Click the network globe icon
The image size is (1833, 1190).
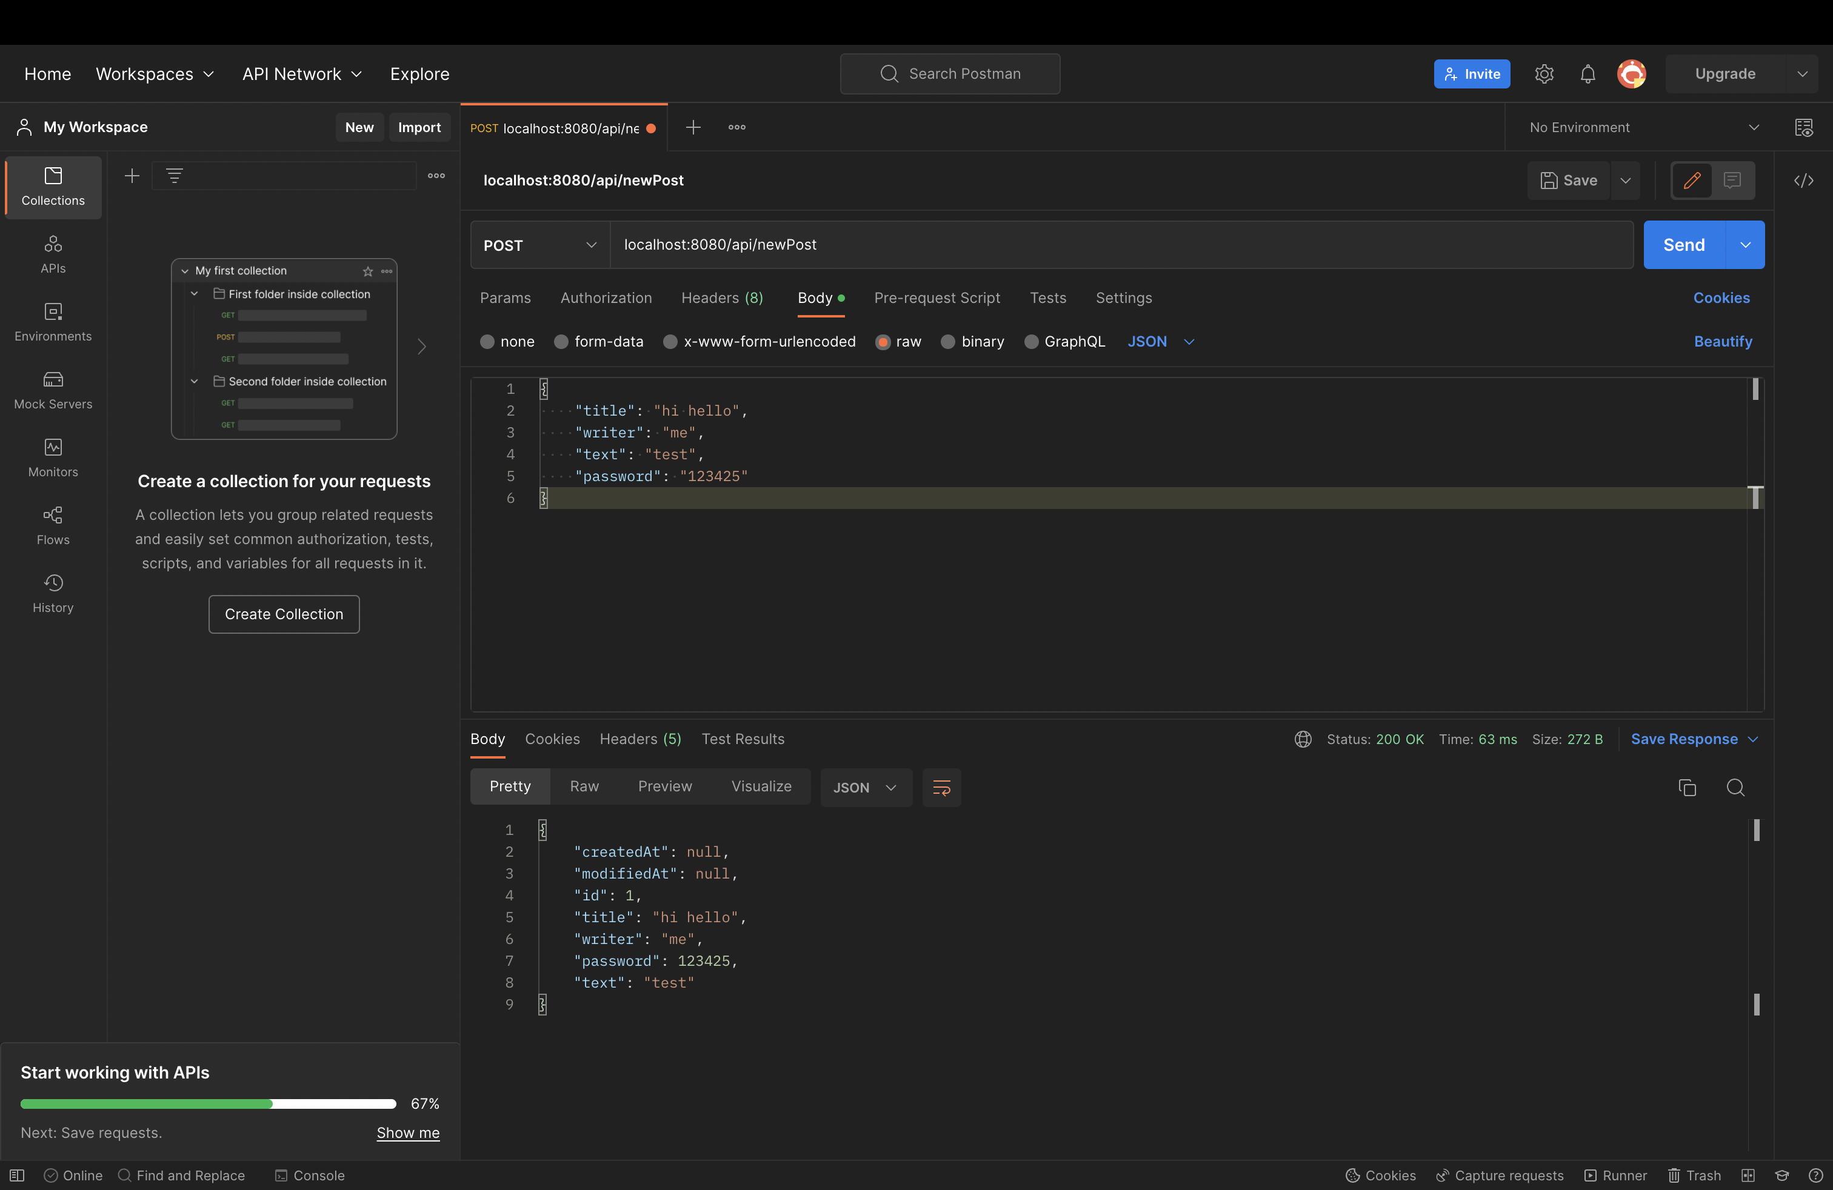click(1303, 739)
